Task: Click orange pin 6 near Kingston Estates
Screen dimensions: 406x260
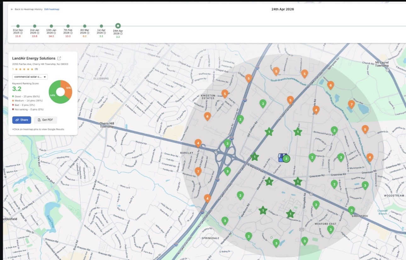Action: (x=207, y=116)
